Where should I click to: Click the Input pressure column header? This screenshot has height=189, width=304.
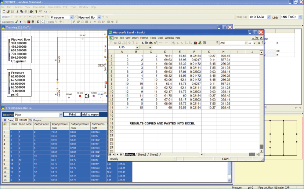point(60,124)
